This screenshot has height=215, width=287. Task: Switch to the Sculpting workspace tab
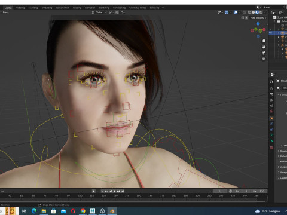point(33,8)
